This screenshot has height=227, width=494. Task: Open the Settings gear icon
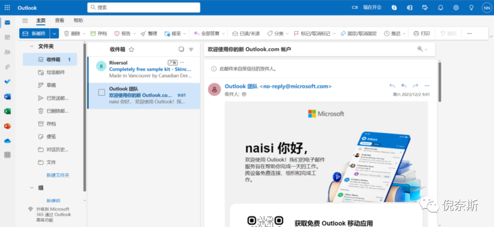click(x=456, y=8)
